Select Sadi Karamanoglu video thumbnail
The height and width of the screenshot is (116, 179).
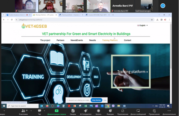click(147, 6)
